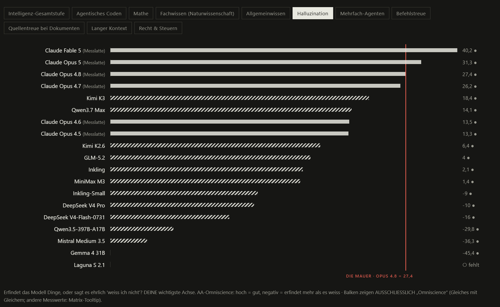Open the Intelligenz-Gesamtstufe tab
Image resolution: width=500 pixels, height=307 pixels.
[37, 13]
